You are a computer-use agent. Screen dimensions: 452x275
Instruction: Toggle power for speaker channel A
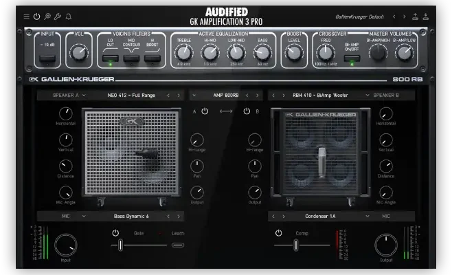205,111
